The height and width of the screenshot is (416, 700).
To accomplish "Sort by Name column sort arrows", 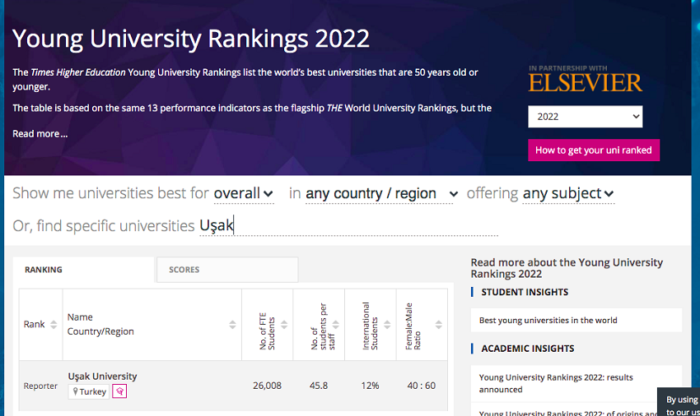I will 232,325.
